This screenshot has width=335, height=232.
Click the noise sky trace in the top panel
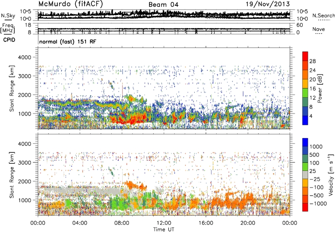click(164, 15)
